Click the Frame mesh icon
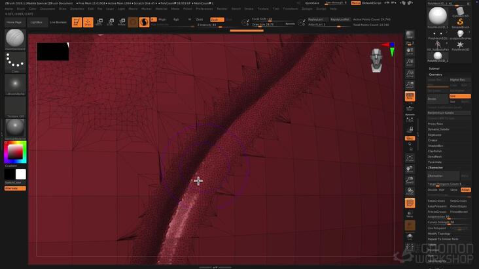Viewport: 479px width, 269px height. tap(410, 158)
